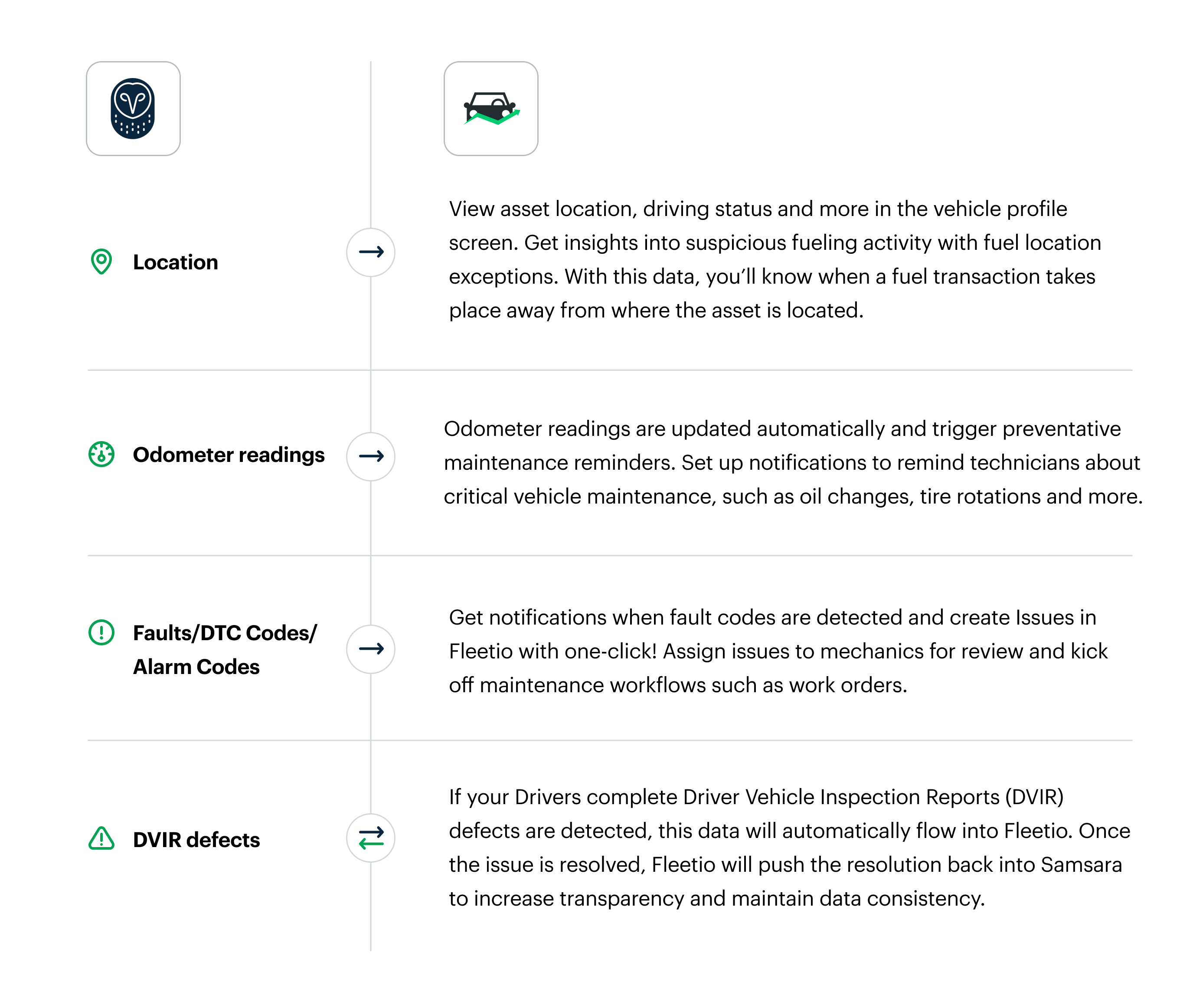Select the Location heading

(x=175, y=262)
